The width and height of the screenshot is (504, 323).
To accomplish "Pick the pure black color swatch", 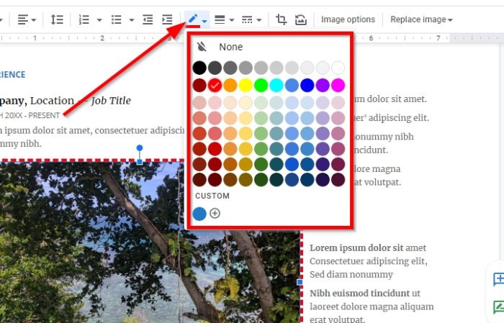I will tap(199, 68).
